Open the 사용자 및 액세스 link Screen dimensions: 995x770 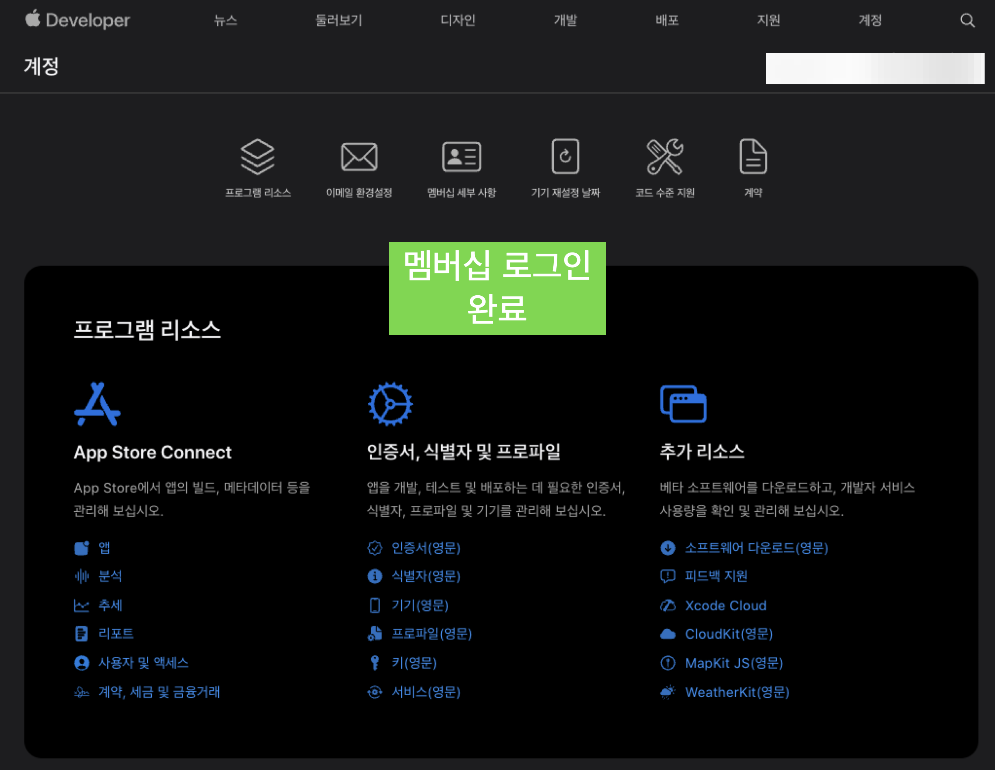143,663
